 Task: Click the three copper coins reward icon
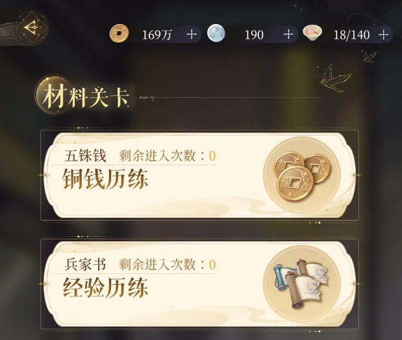click(x=302, y=175)
